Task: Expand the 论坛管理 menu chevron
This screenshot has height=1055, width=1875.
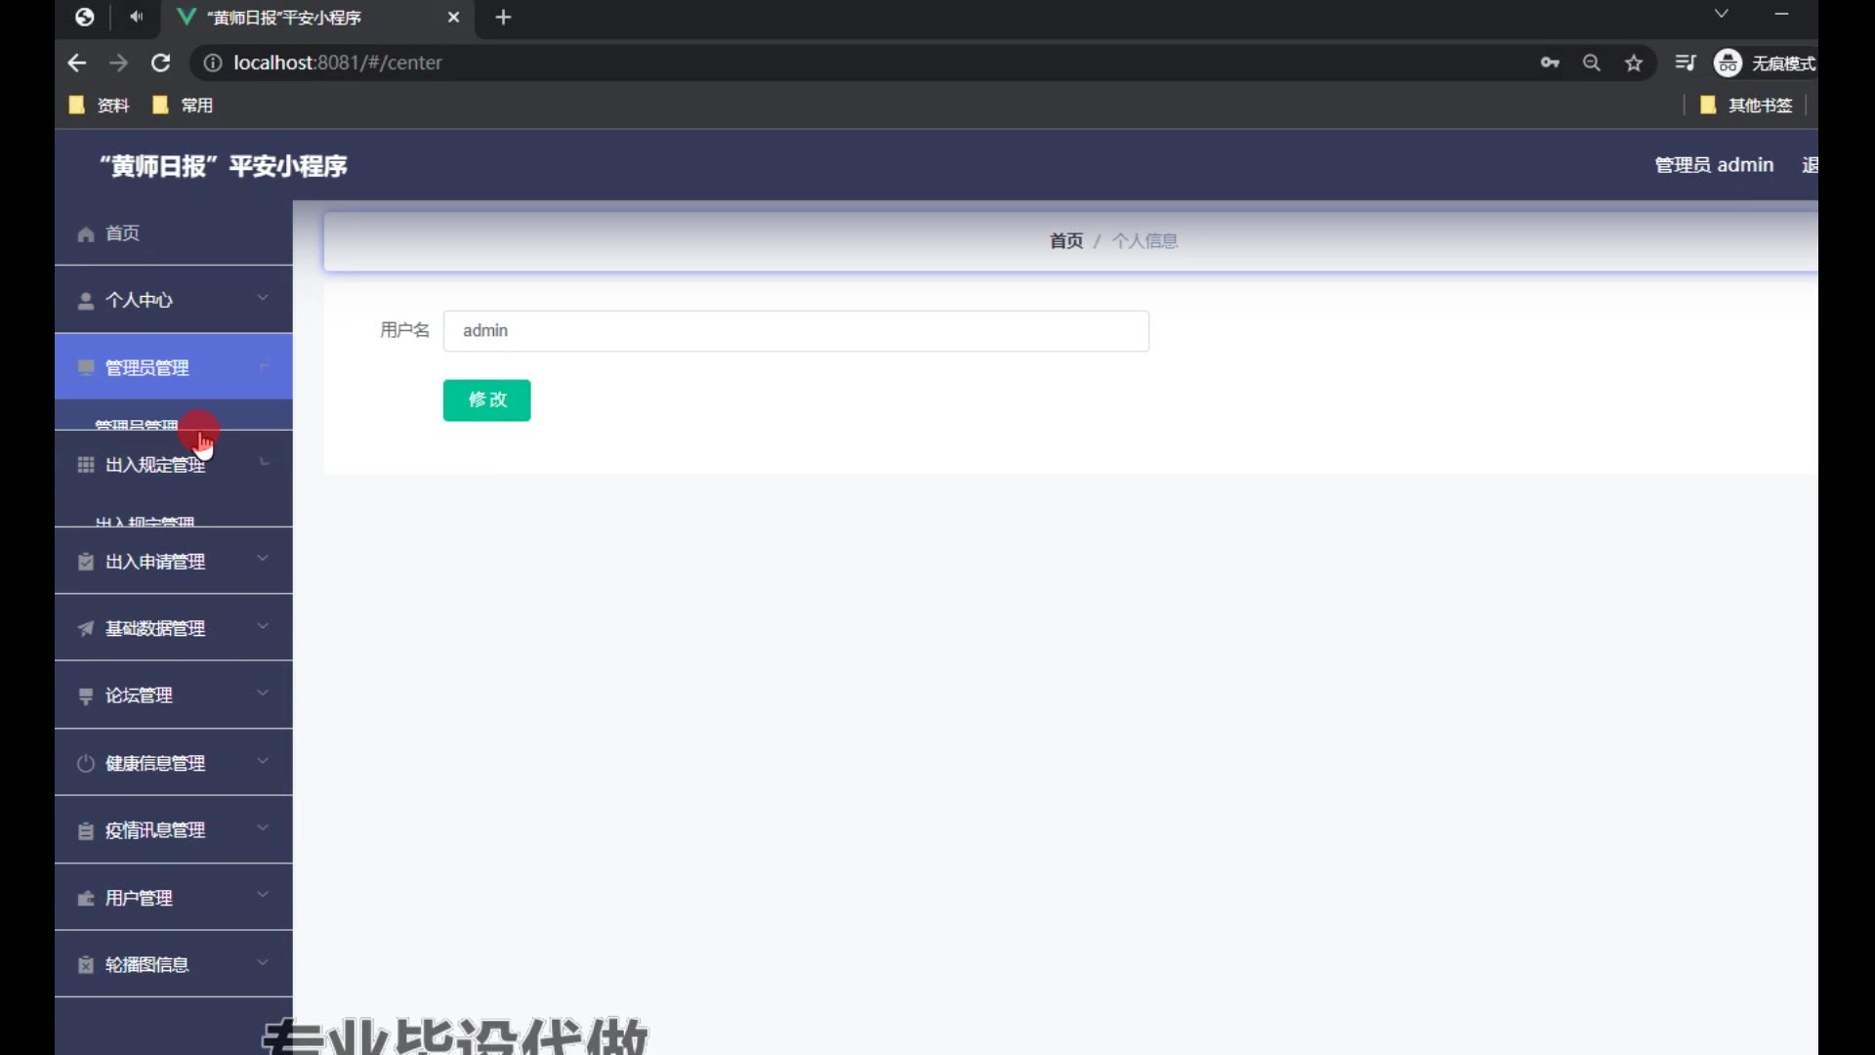Action: (x=263, y=694)
